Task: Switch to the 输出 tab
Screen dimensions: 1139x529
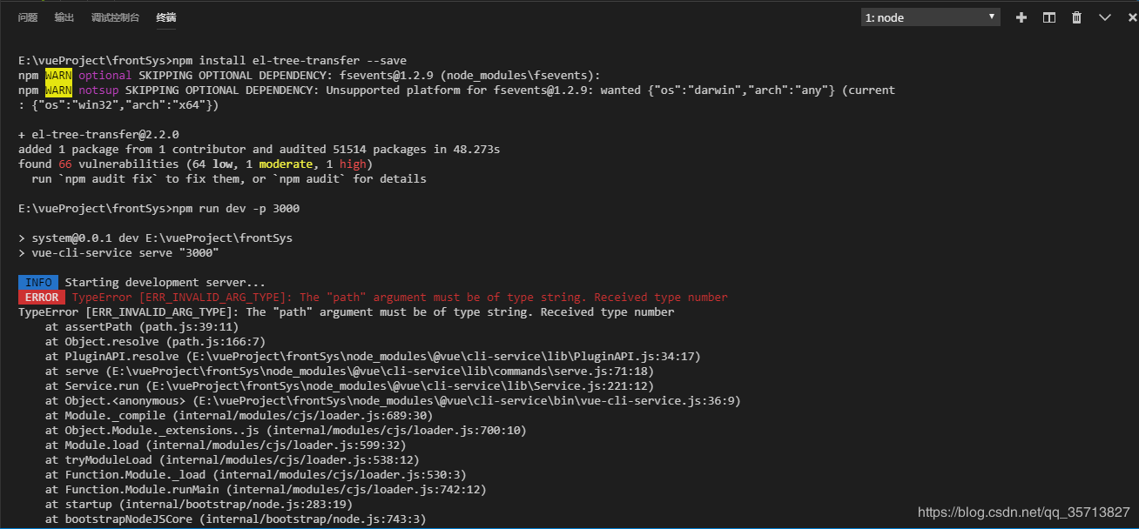Action: [x=64, y=17]
